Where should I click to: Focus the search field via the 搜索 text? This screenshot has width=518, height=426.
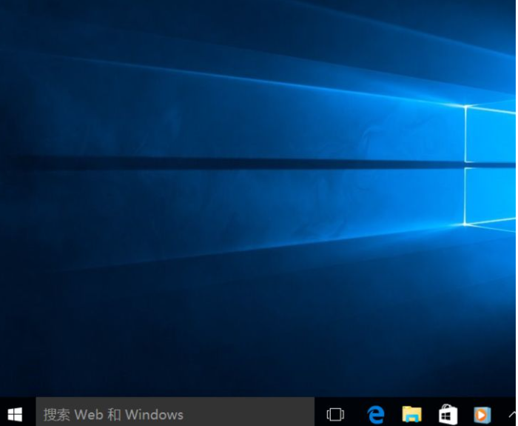(57, 414)
